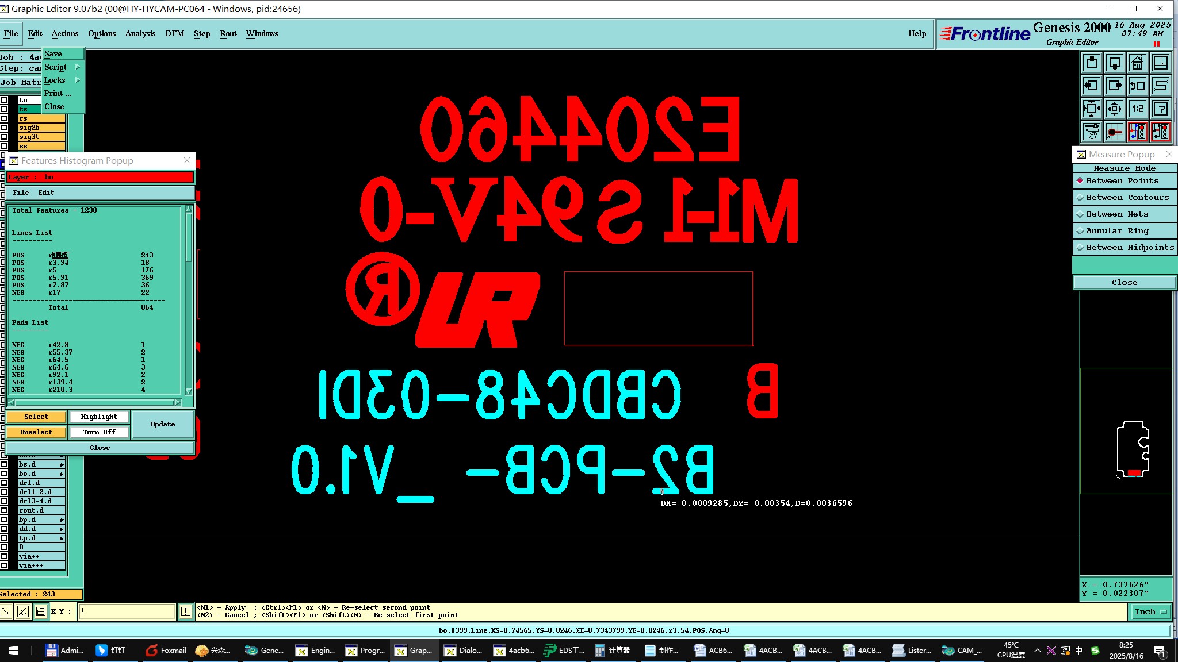
Task: Open the Analysis menu
Action: [140, 33]
